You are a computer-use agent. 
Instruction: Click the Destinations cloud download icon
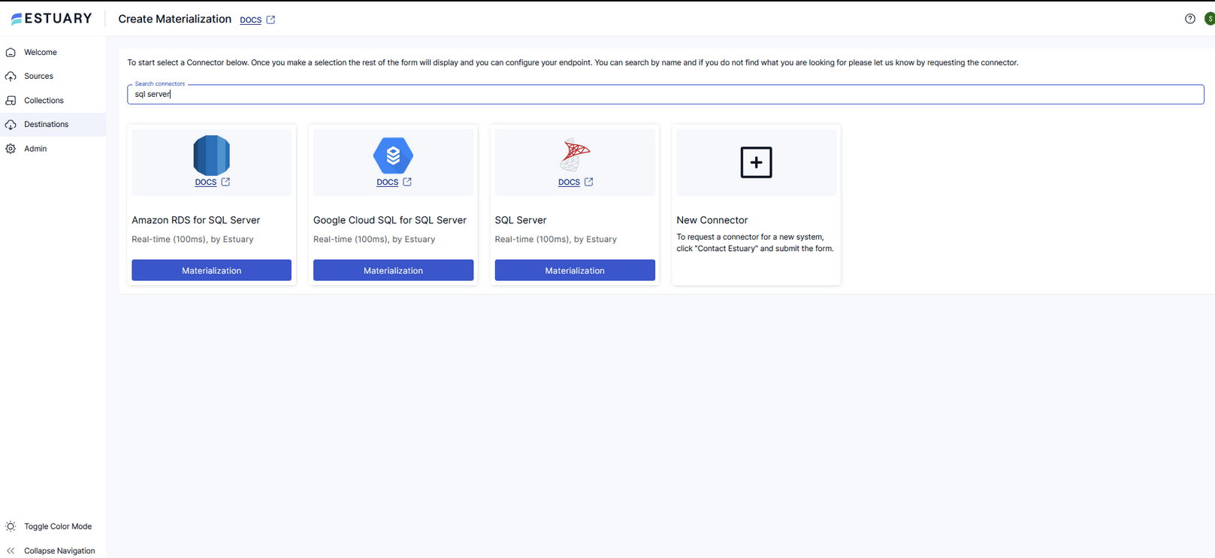coord(11,125)
